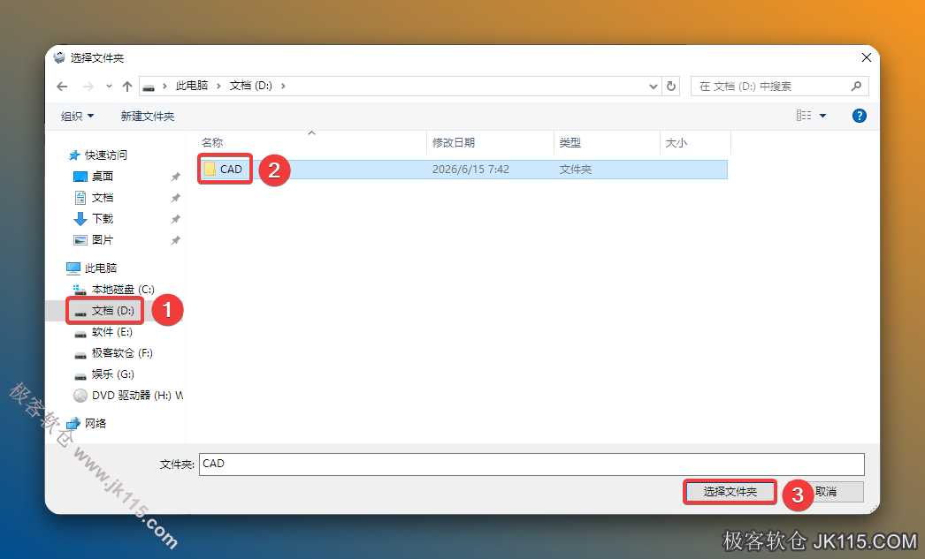Click the Back navigation arrow

(x=62, y=87)
